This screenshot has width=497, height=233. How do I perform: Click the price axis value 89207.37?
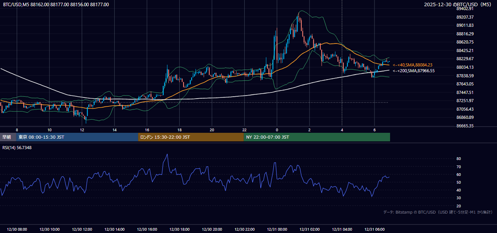click(x=465, y=17)
